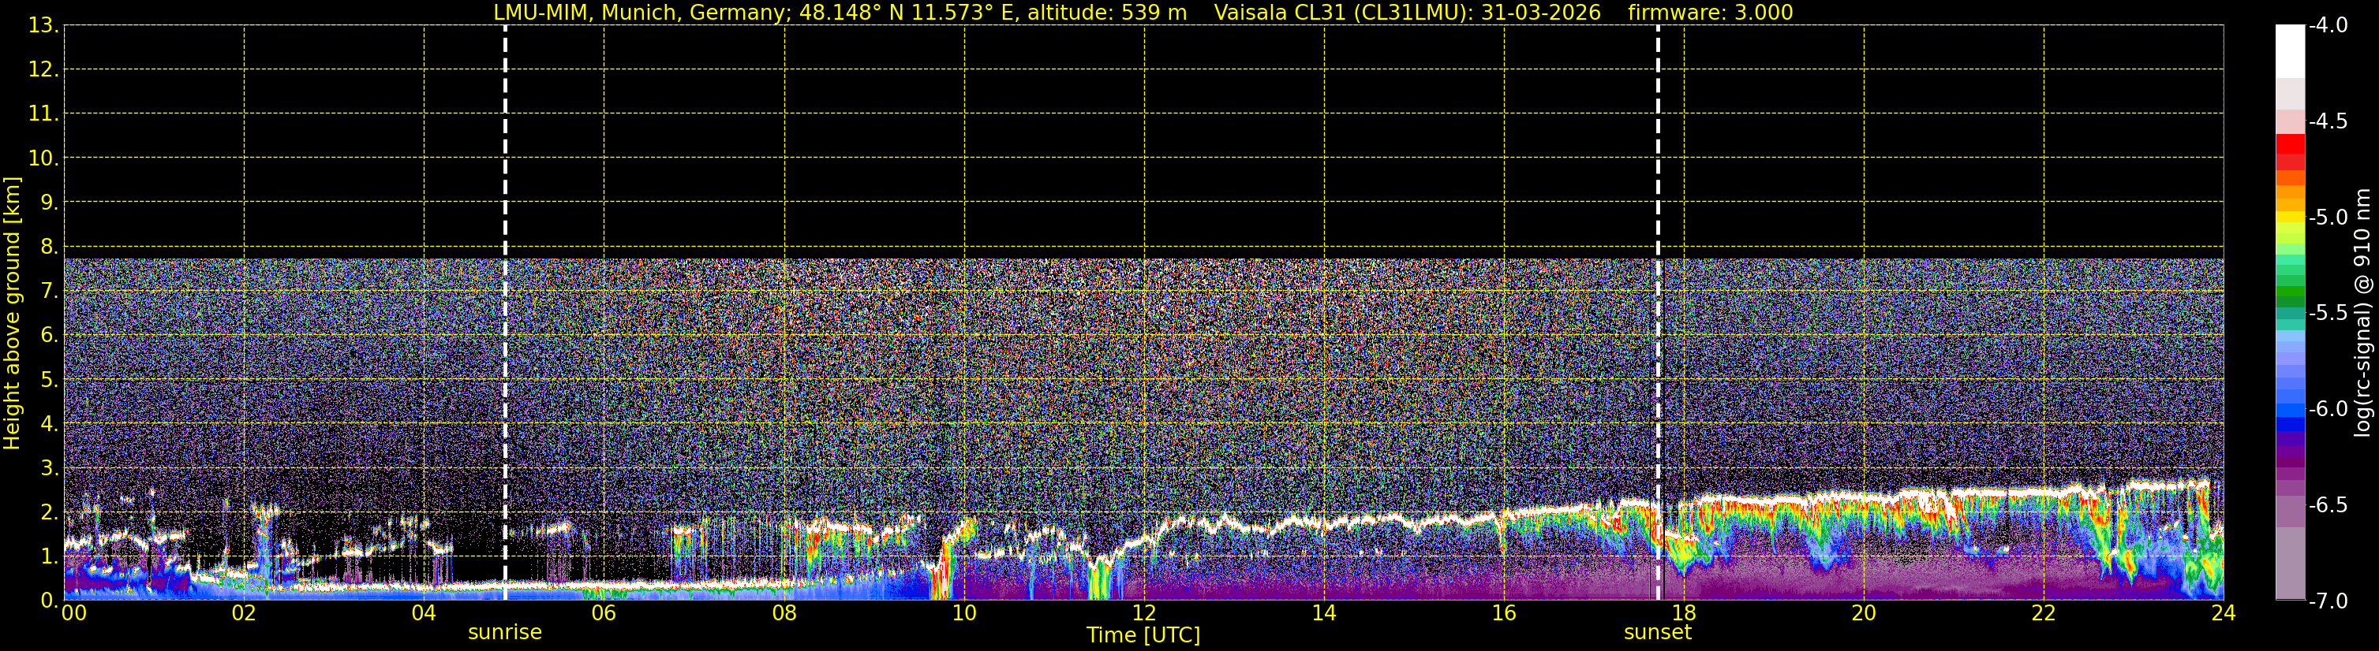Viewport: 2379px width, 651px height.
Task: Click the dashed sunrise marker line
Action: pyautogui.click(x=505, y=313)
